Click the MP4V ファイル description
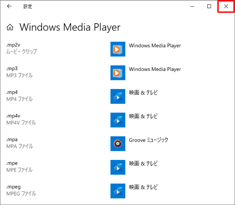This screenshot has width=235, height=205. pyautogui.click(x=21, y=123)
